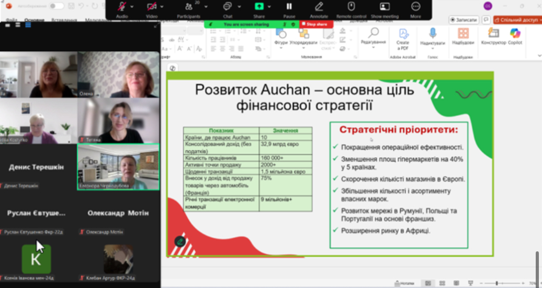
Task: Open the Файл menu tab
Action: (x=11, y=20)
